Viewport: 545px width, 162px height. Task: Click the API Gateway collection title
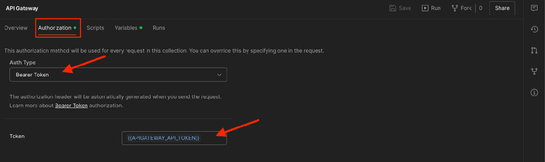[x=22, y=8]
